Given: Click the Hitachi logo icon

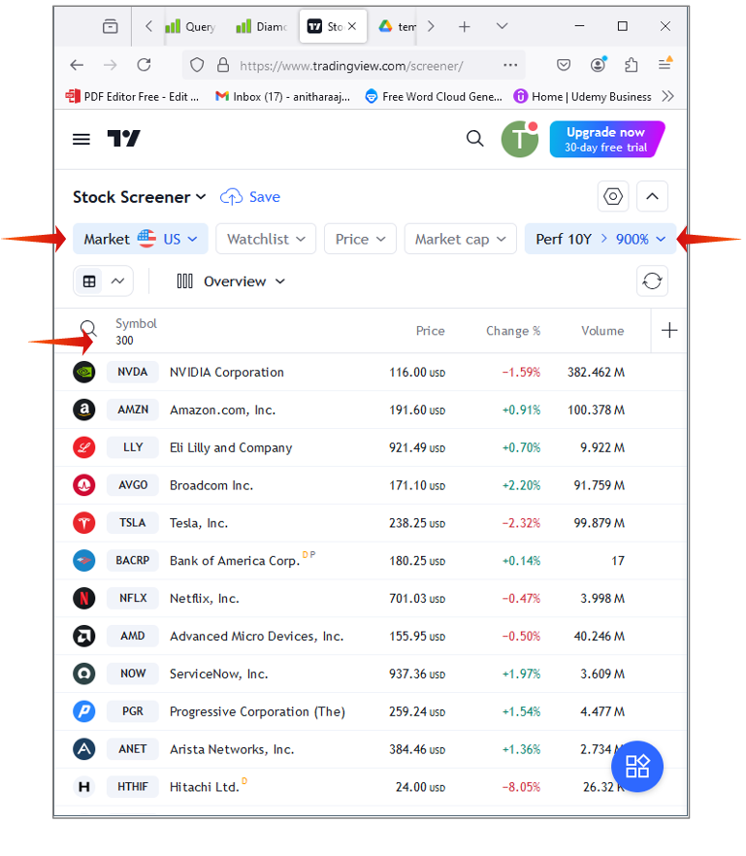Looking at the screenshot, I should (84, 786).
